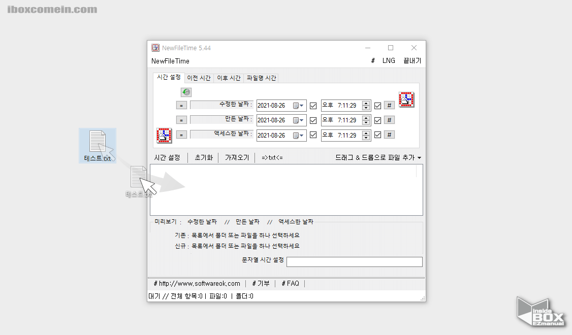Image resolution: width=572 pixels, height=335 pixels.
Task: Click the NewFileTime menu label
Action: pos(170,61)
